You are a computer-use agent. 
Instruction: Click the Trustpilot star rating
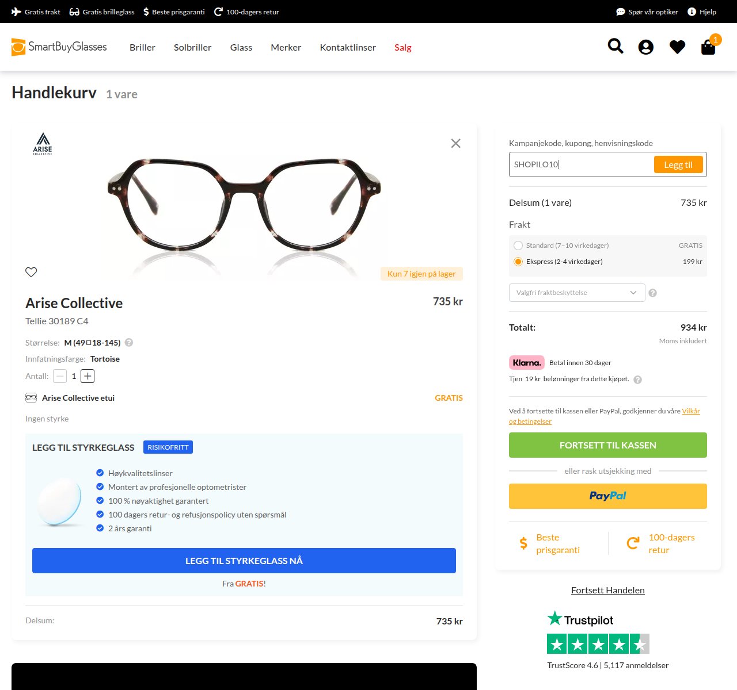click(x=598, y=644)
